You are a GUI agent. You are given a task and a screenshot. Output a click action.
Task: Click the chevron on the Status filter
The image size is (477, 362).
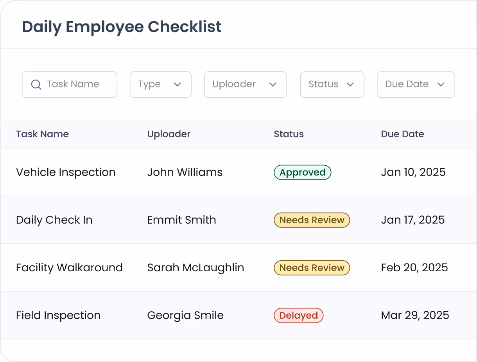[351, 84]
